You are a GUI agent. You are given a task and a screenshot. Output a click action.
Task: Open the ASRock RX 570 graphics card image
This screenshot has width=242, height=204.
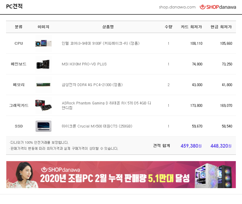(x=43, y=105)
